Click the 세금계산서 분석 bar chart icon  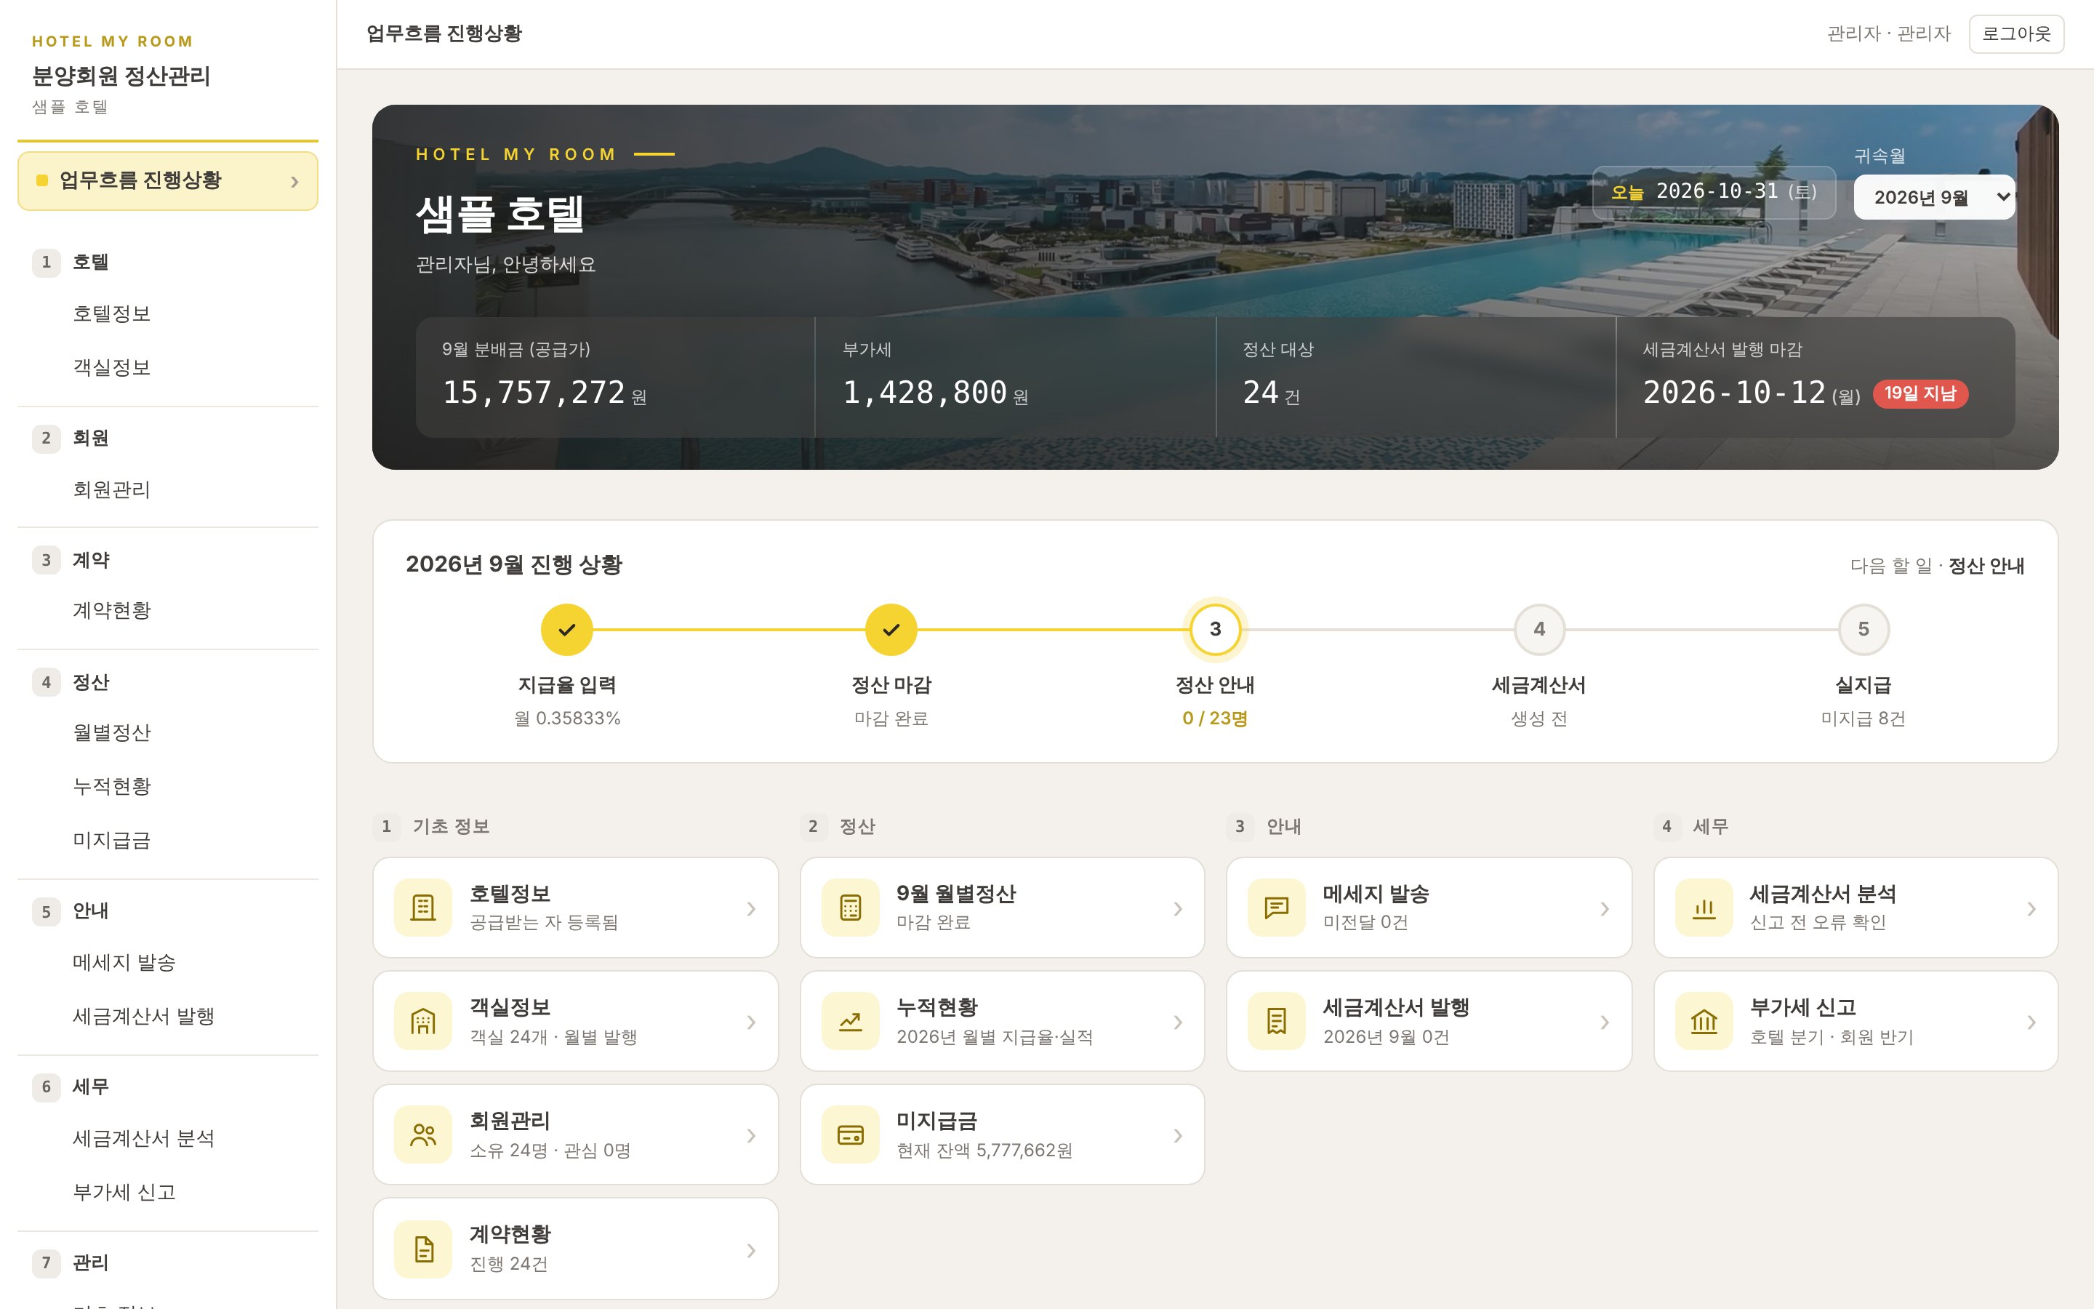coord(1704,908)
